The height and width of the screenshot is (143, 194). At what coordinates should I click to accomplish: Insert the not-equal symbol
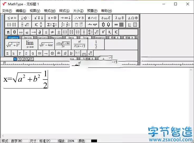52,32
